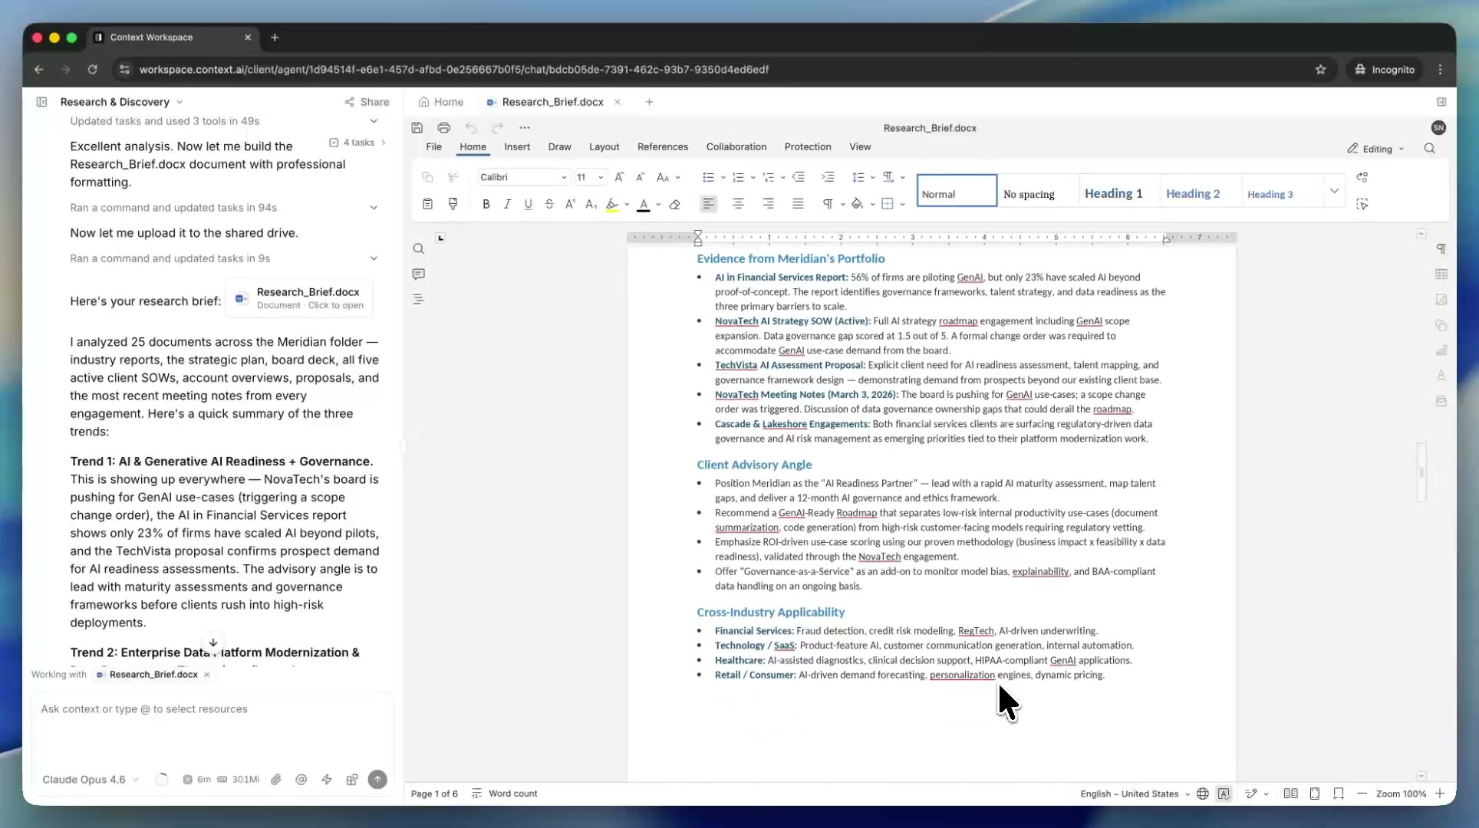Viewport: 1479px width, 828px height.
Task: Open the headings navigation panel icon
Action: (418, 299)
